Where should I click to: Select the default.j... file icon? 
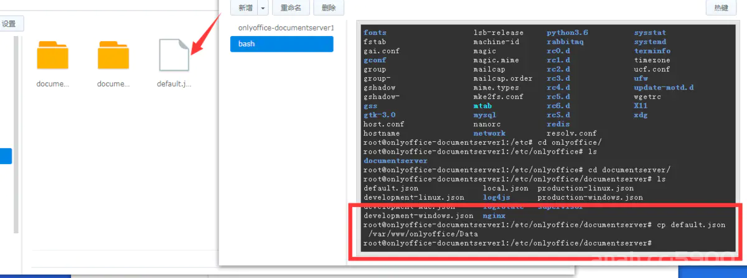174,55
